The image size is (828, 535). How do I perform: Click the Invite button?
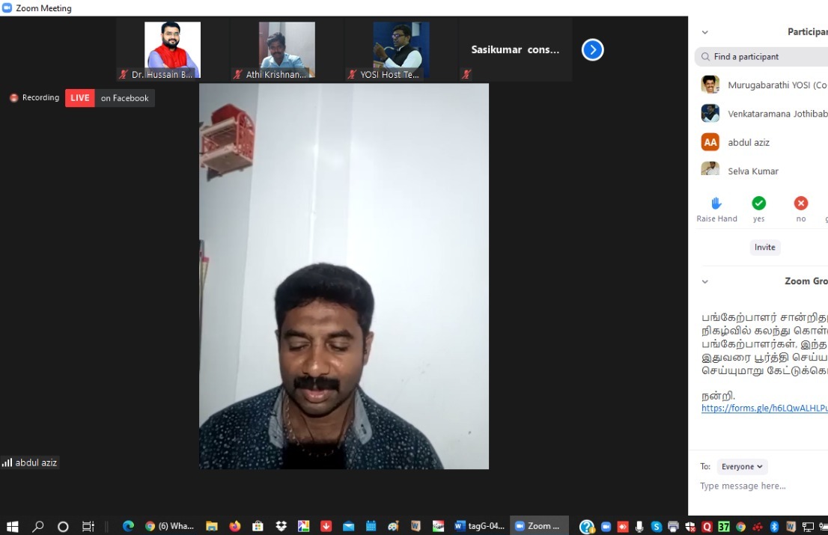point(764,247)
